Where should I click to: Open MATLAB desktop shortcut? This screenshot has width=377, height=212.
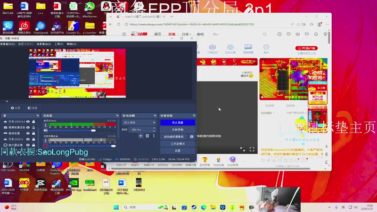click(8, 8)
